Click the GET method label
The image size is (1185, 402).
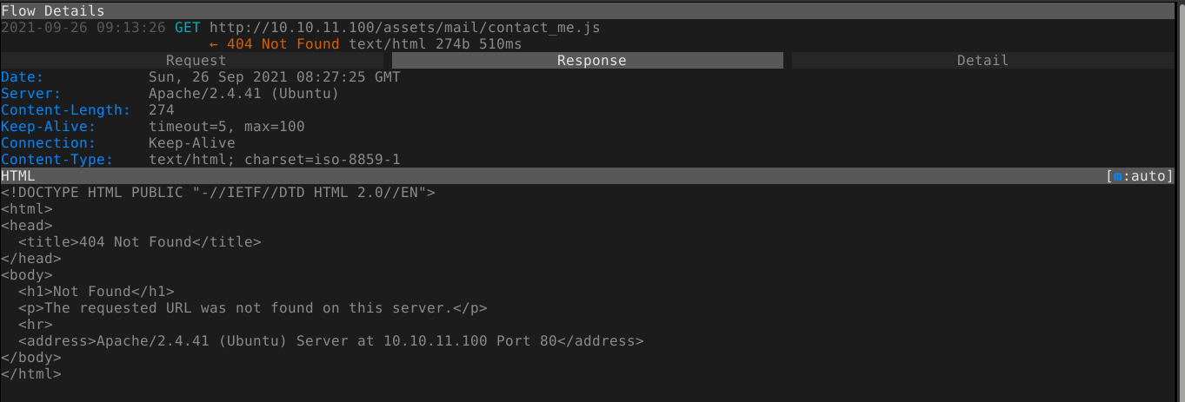pos(187,28)
